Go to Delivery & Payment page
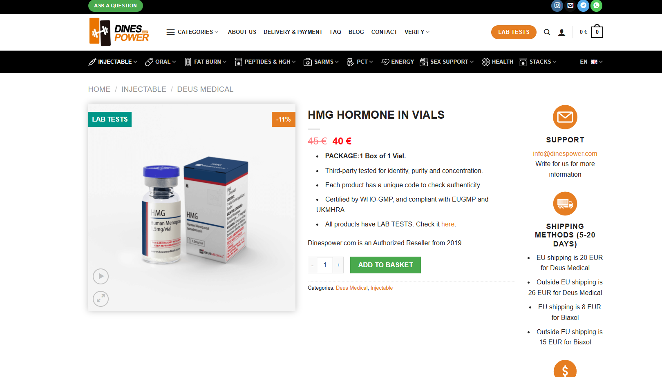The width and height of the screenshot is (662, 377). (x=293, y=32)
